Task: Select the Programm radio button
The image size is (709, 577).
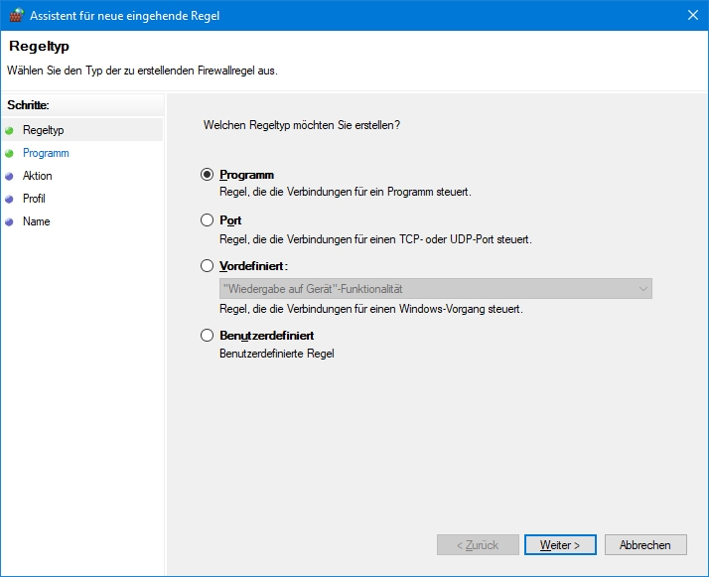Action: [x=208, y=175]
